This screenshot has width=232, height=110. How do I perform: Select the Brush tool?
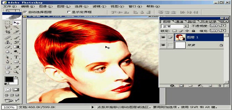(x=16, y=38)
